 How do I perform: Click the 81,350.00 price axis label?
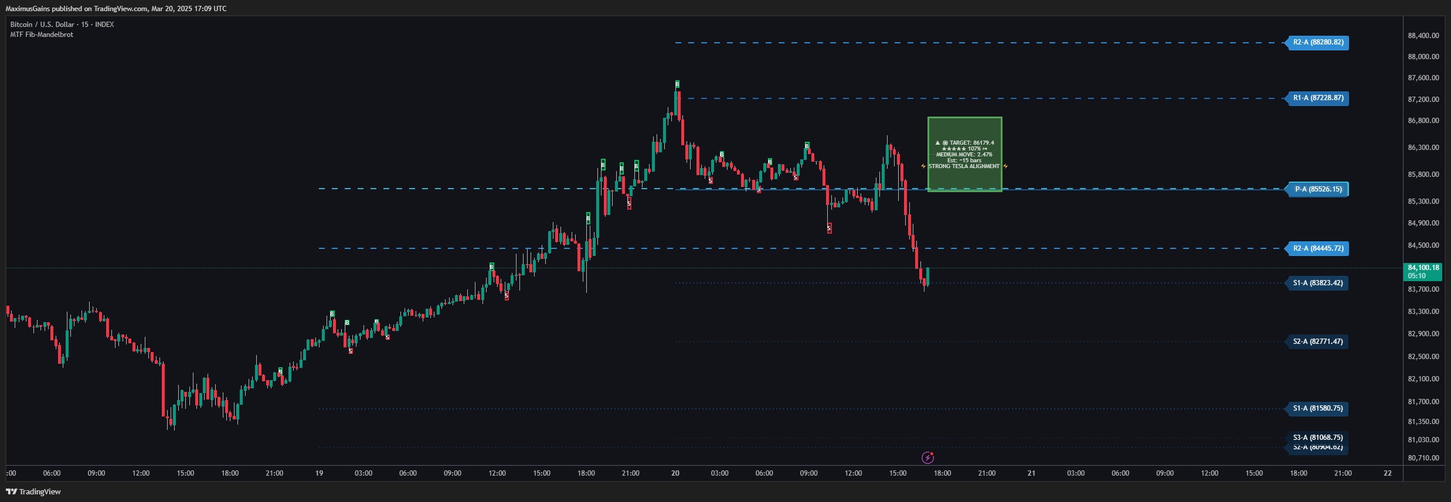(x=1423, y=422)
